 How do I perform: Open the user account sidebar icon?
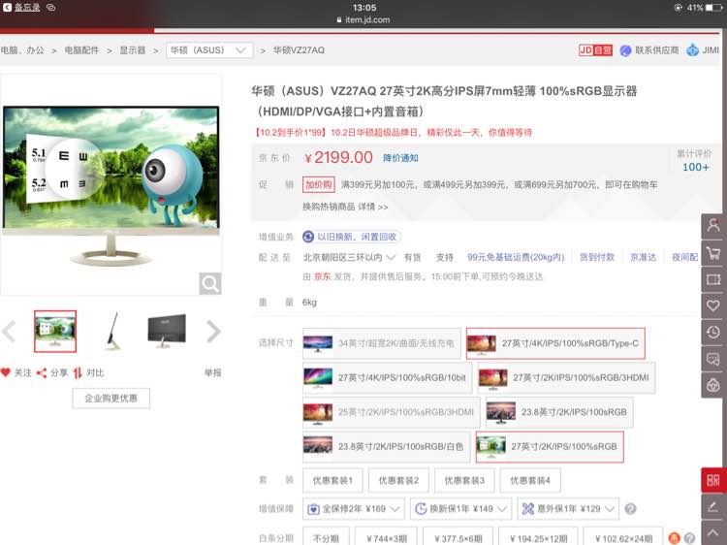tap(713, 225)
